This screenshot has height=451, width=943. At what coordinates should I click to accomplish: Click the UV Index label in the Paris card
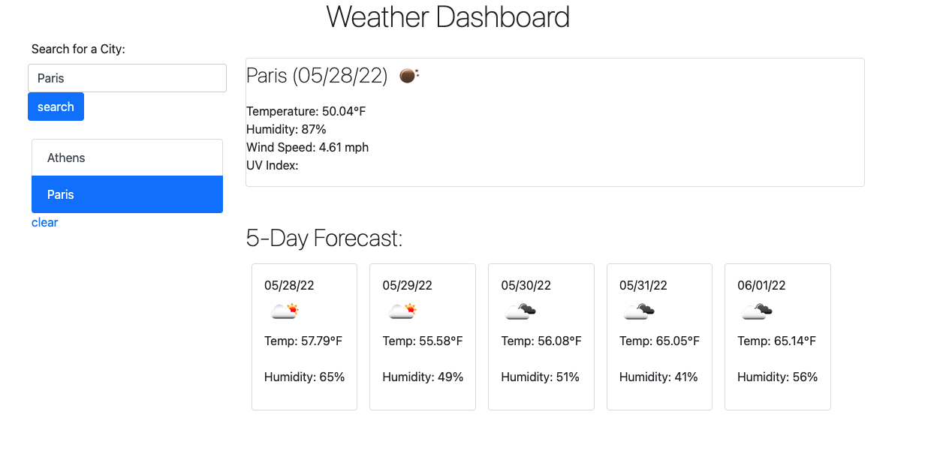pyautogui.click(x=273, y=165)
